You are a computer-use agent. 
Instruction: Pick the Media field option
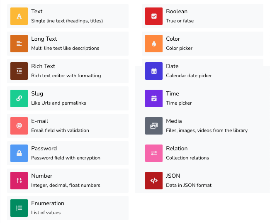point(174,121)
